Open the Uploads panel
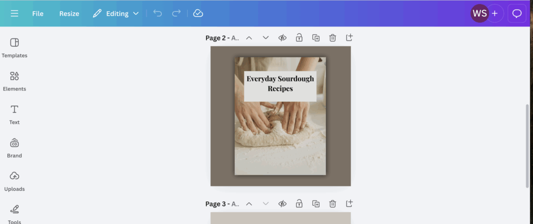 [14, 181]
